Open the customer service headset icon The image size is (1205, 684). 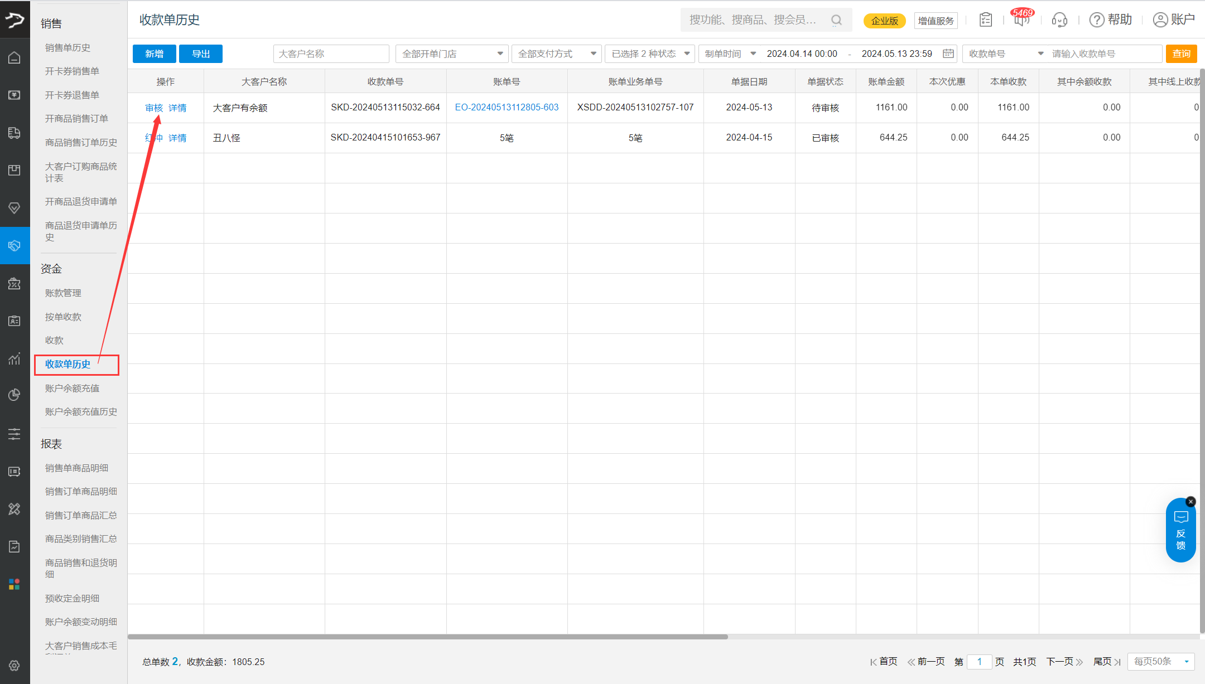pos(1059,21)
